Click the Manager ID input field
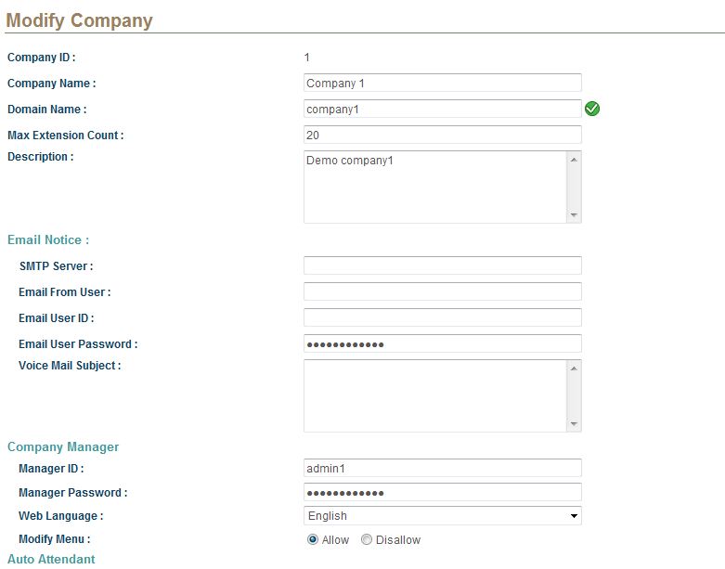 443,468
